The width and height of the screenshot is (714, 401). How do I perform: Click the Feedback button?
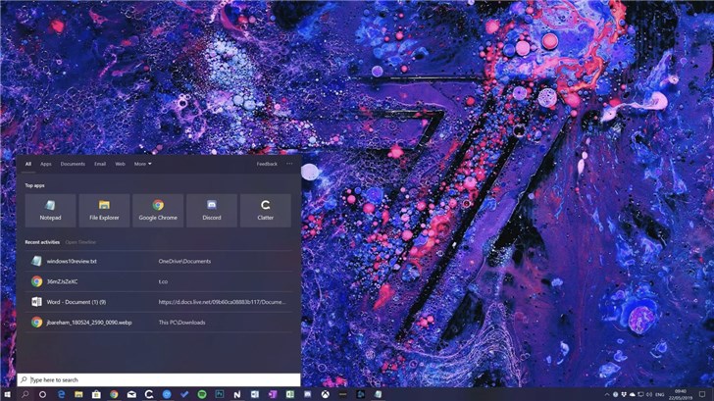(x=267, y=164)
